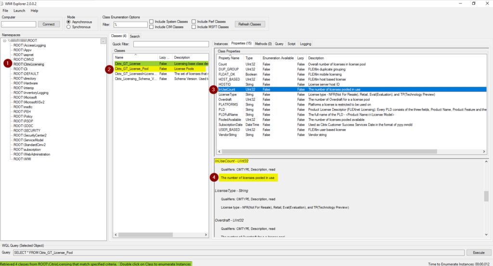Run the WQL query with Execute
The image size is (493, 266).
pyautogui.click(x=478, y=252)
